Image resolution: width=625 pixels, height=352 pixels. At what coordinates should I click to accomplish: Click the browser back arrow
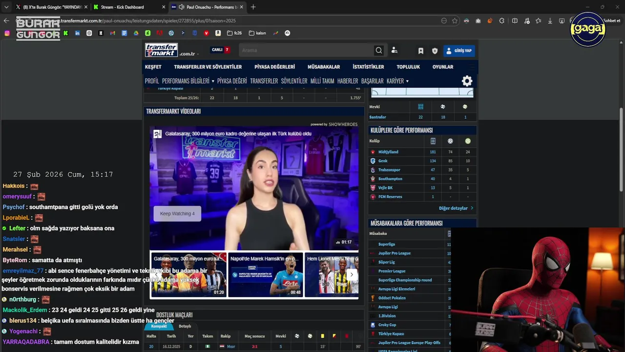(6, 21)
